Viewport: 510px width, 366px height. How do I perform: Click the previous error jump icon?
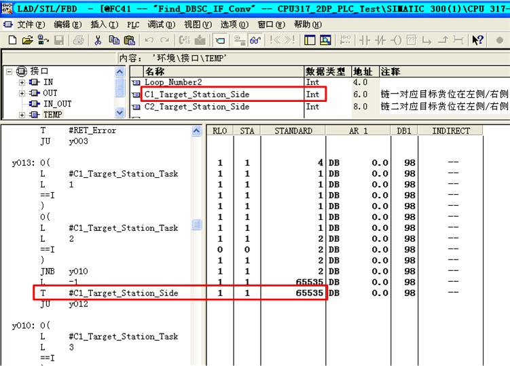coord(274,40)
